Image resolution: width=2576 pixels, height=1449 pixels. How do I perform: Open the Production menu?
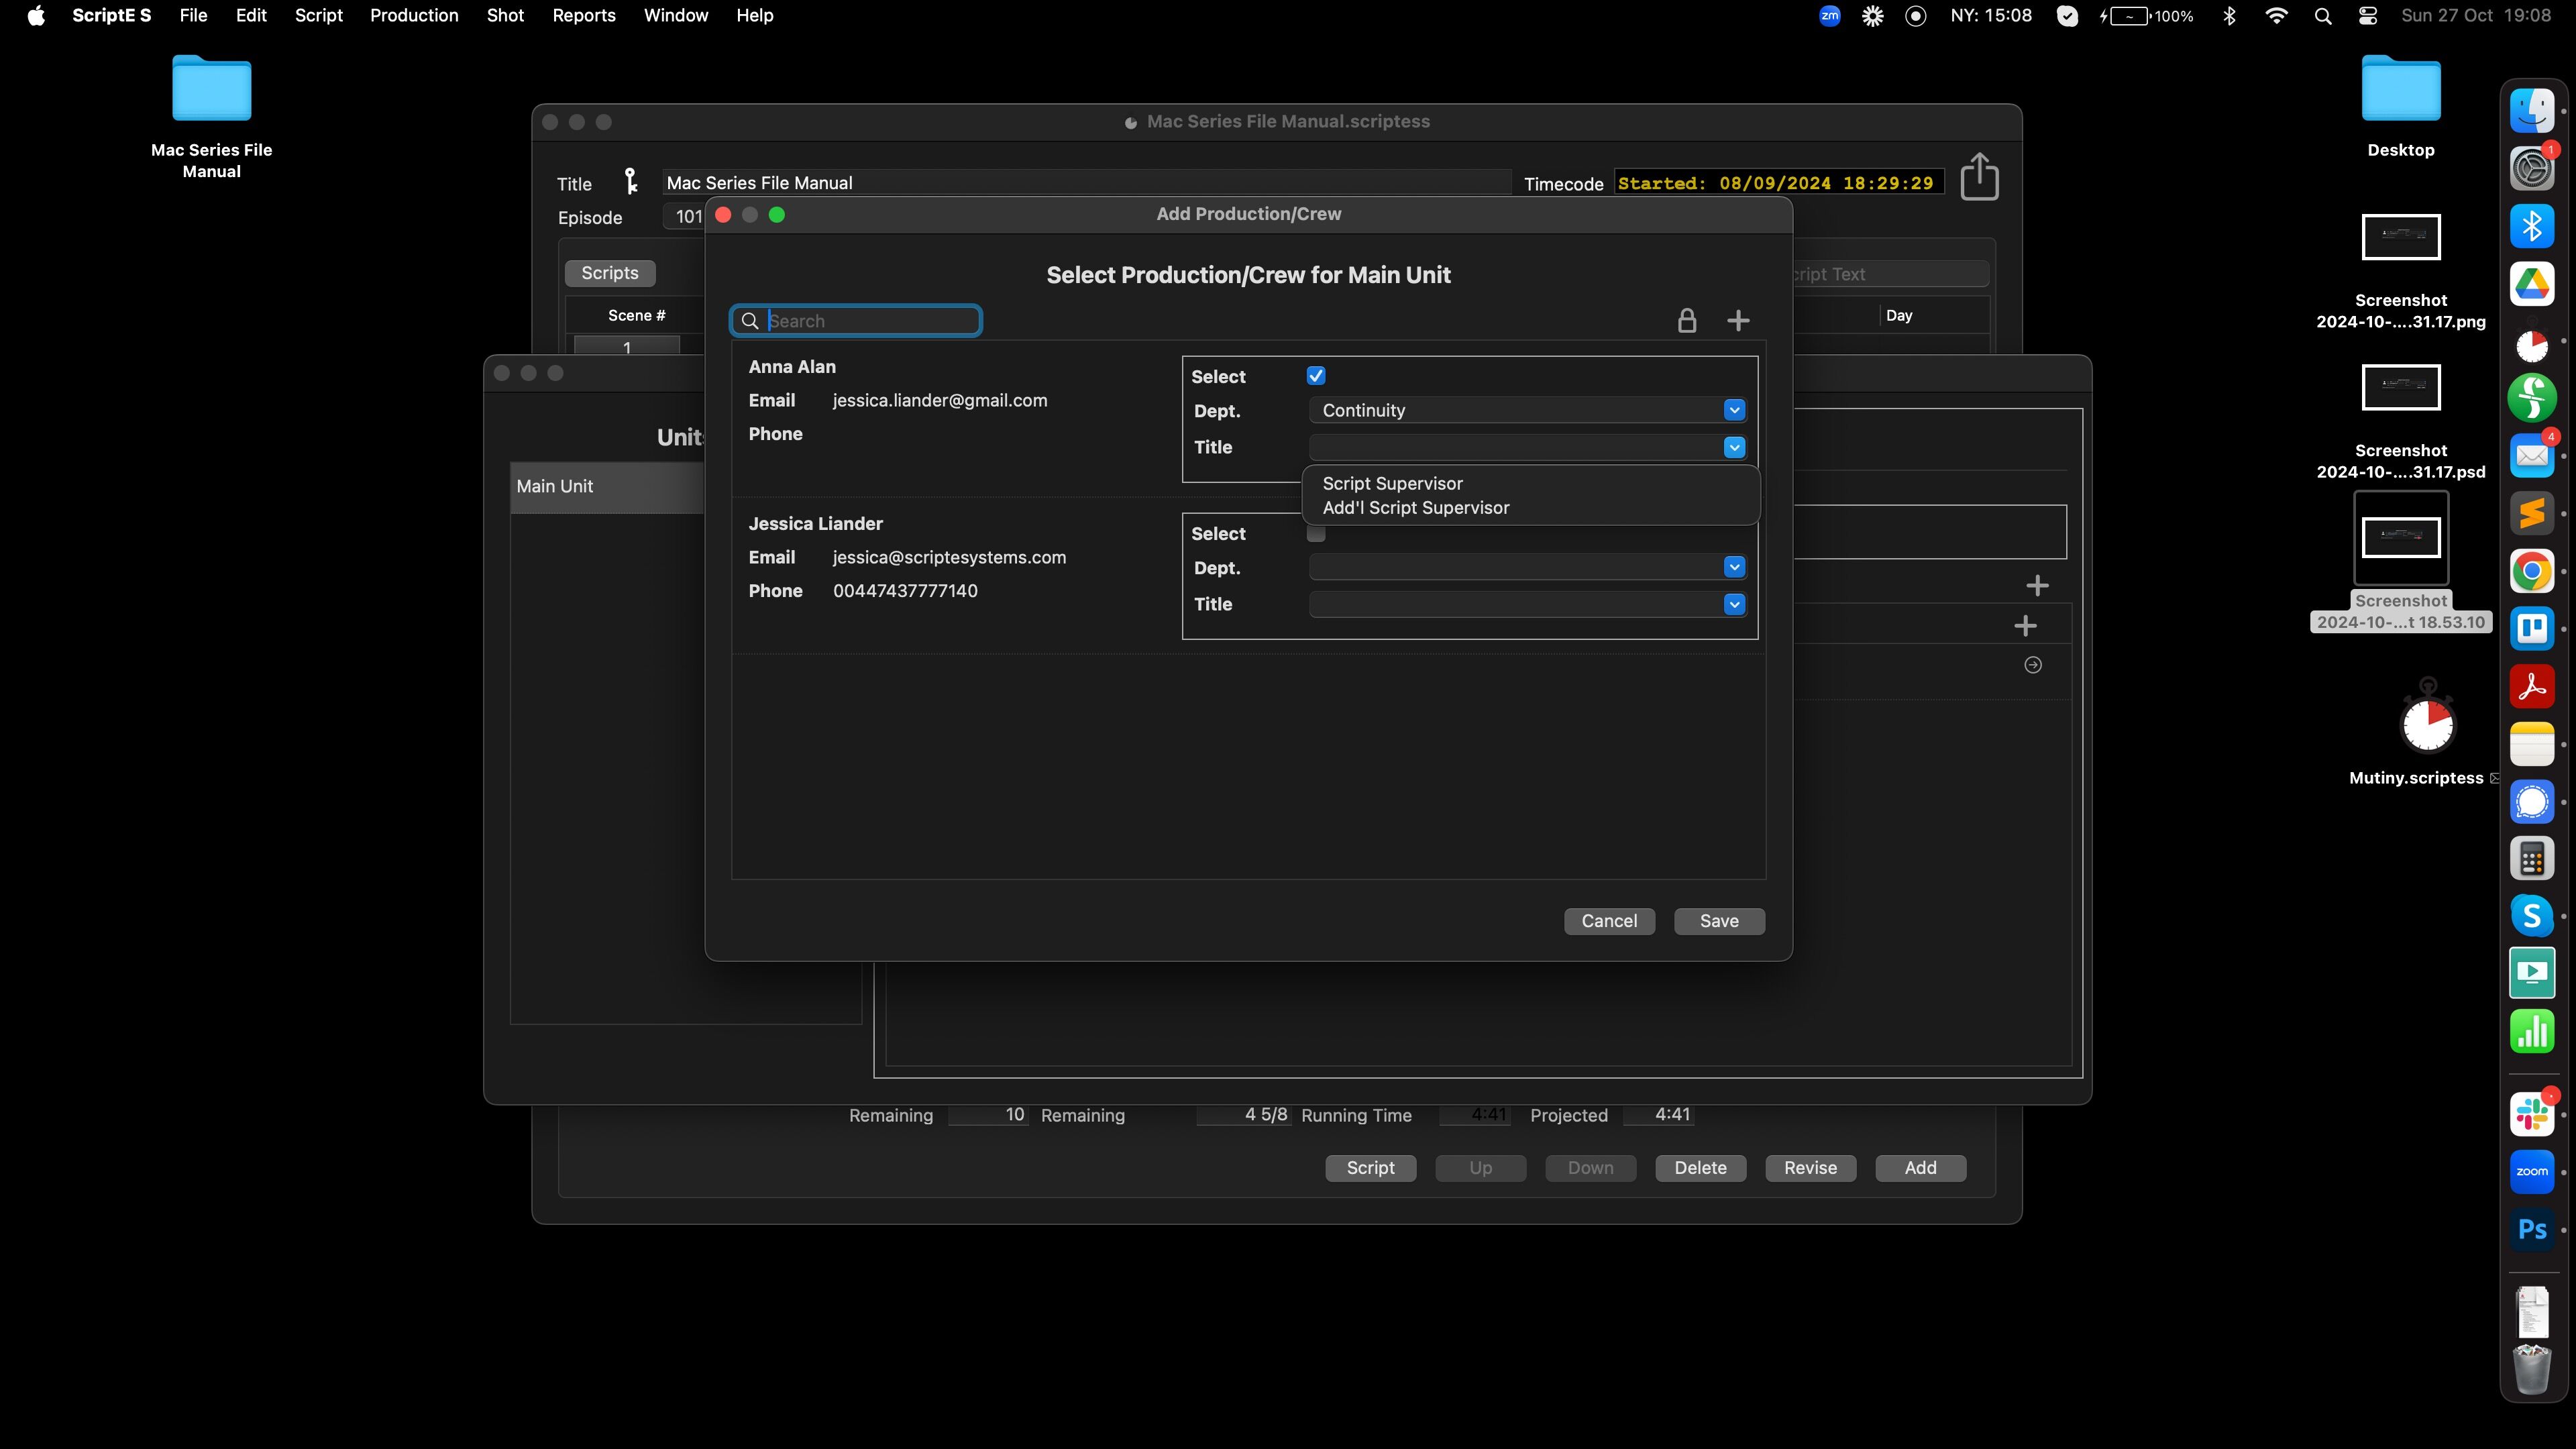[x=413, y=15]
